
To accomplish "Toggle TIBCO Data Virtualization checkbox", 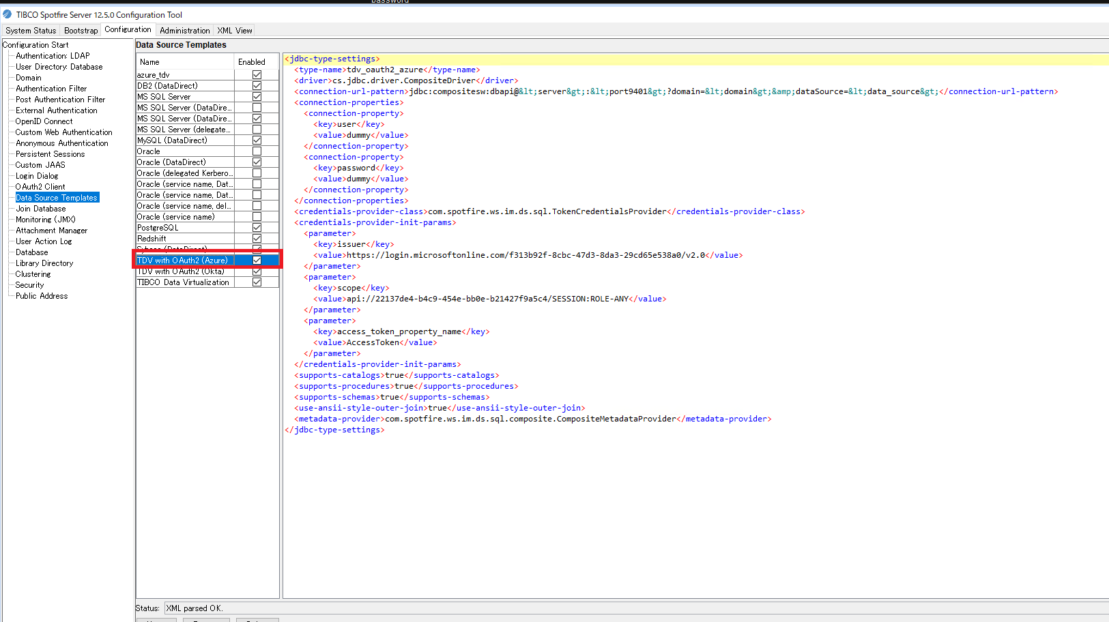I will point(257,282).
